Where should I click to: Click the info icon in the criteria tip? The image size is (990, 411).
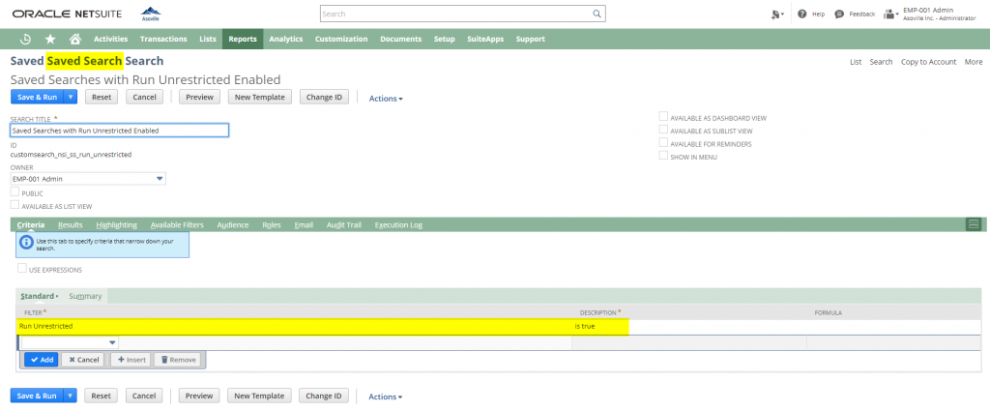click(x=26, y=243)
